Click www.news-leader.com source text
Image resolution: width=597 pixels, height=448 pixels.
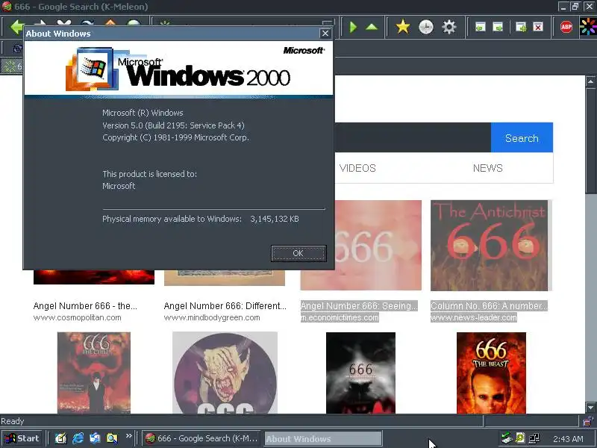point(474,318)
